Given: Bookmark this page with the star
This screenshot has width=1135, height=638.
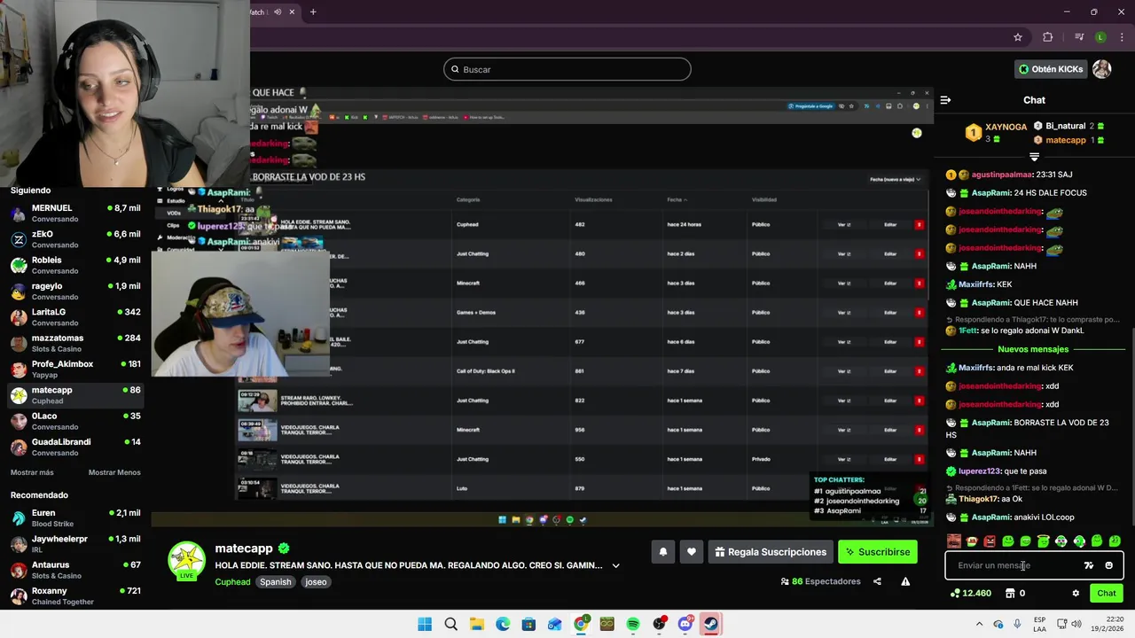Looking at the screenshot, I should [x=1018, y=37].
